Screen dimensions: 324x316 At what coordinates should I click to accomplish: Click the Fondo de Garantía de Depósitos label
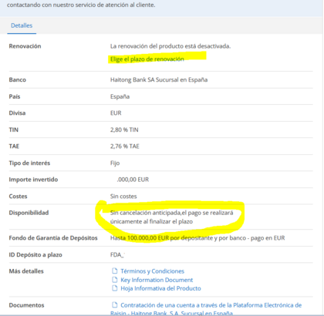53,238
